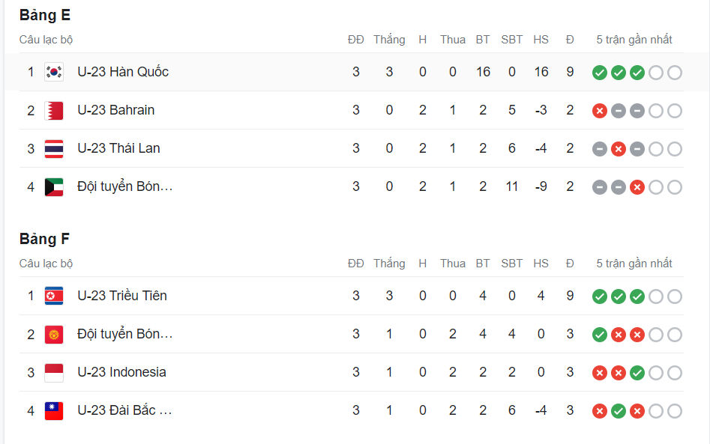
Task: Click U-23 Hàn Quốc's first green win indicator
Action: click(x=599, y=73)
